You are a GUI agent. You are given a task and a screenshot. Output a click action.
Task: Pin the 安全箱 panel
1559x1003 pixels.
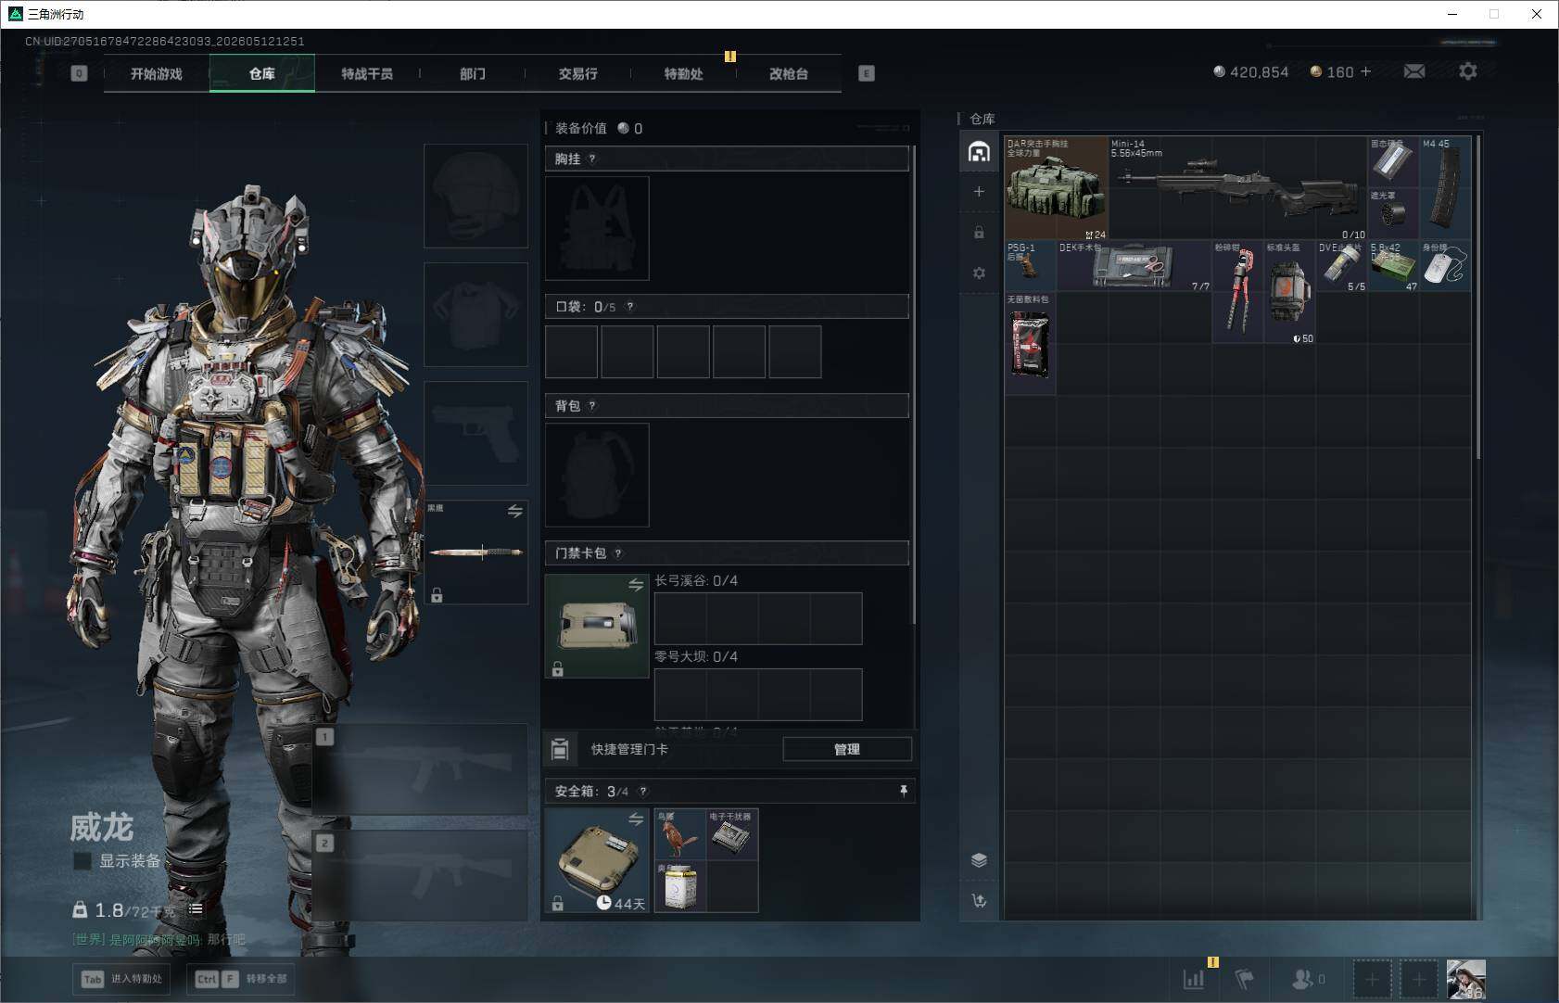[904, 791]
